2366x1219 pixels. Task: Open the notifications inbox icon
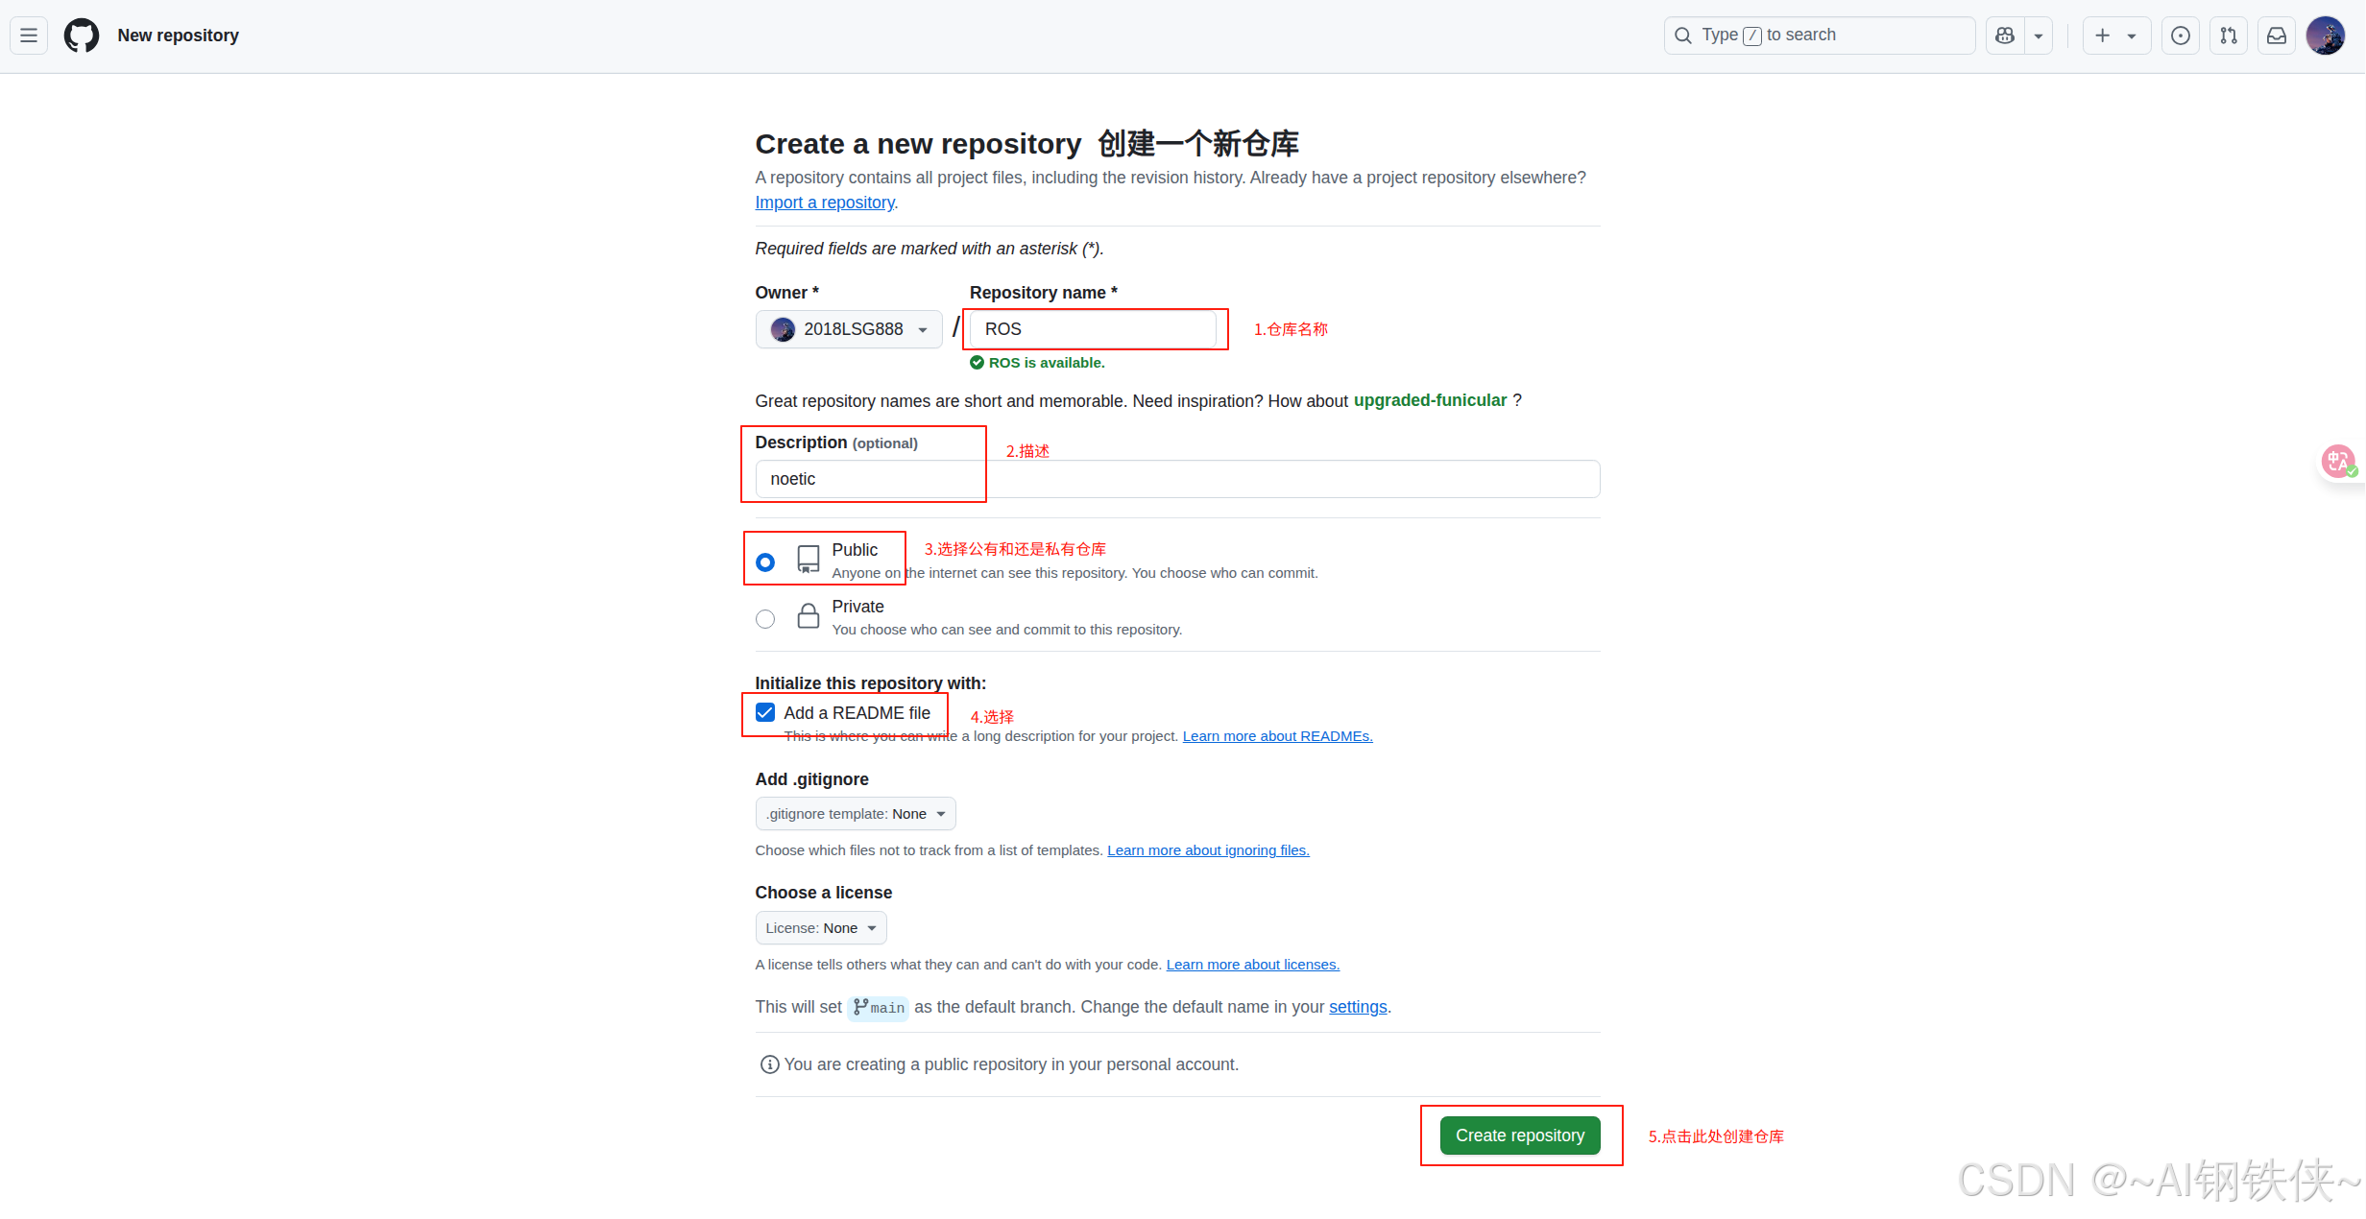pyautogui.click(x=2277, y=36)
